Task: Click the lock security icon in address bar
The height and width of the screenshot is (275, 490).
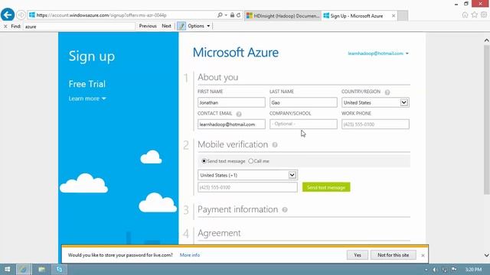Action: (x=232, y=15)
